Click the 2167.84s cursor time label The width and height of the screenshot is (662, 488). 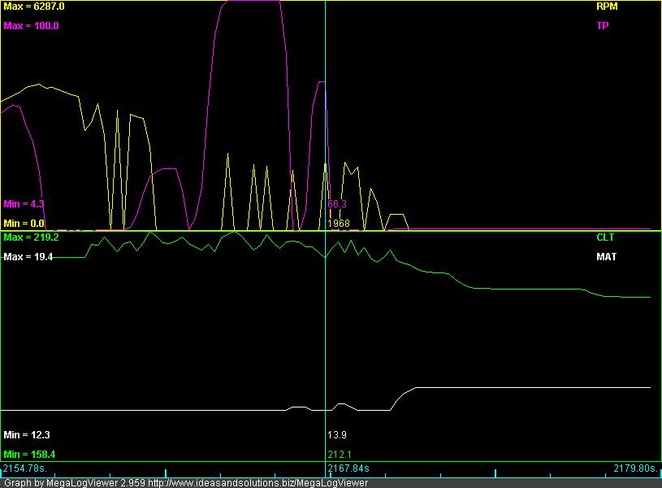[x=348, y=468]
